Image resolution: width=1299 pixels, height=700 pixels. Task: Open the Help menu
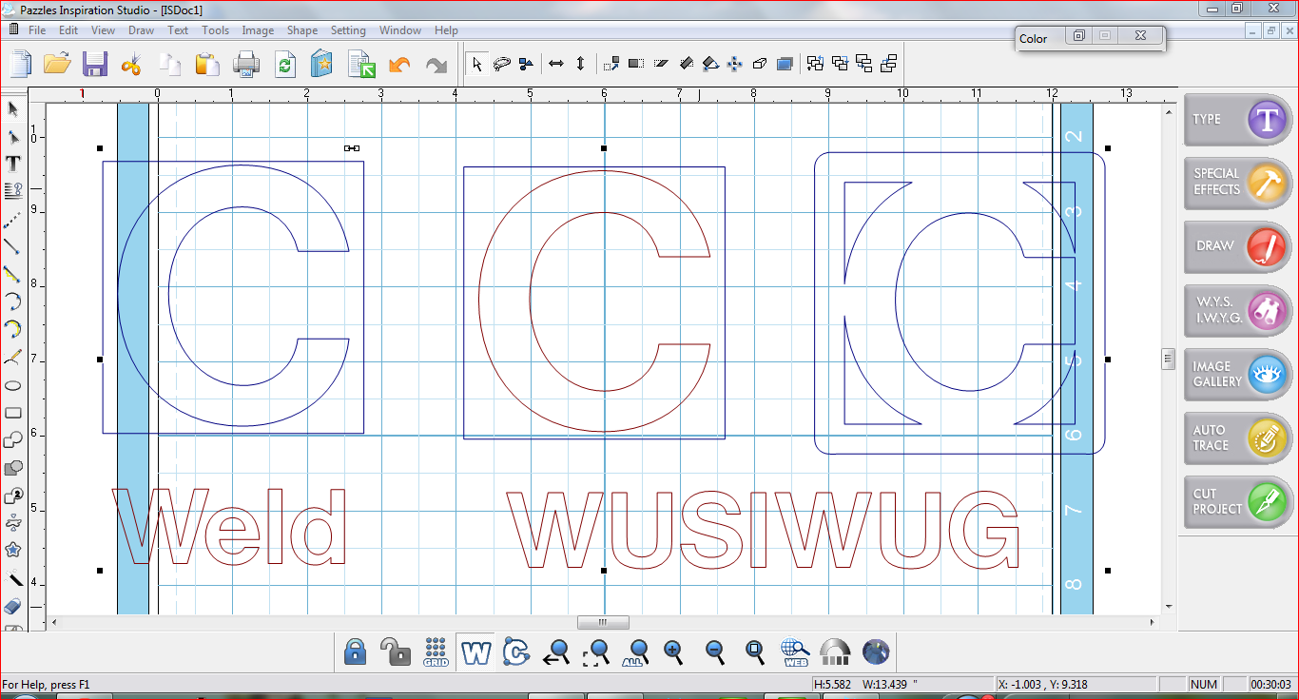coord(447,30)
